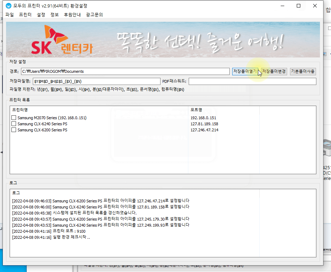331x272 pixels.
Task: Select the Samsung CLX-6240 Series PS printer name
Action: point(42,124)
